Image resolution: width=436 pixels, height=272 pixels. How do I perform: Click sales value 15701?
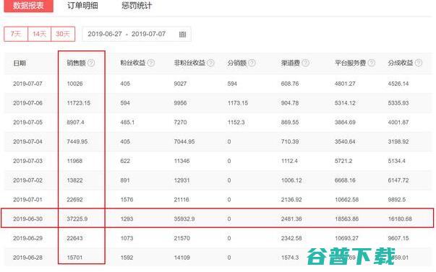[74, 258]
